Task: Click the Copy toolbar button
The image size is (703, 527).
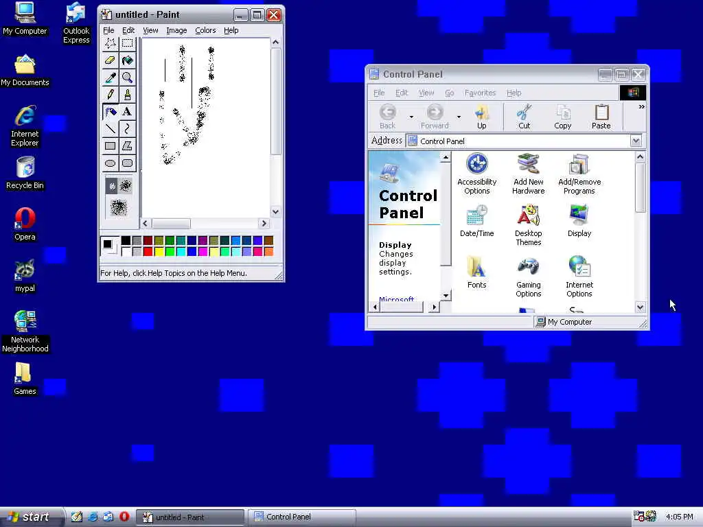Action: (x=563, y=117)
